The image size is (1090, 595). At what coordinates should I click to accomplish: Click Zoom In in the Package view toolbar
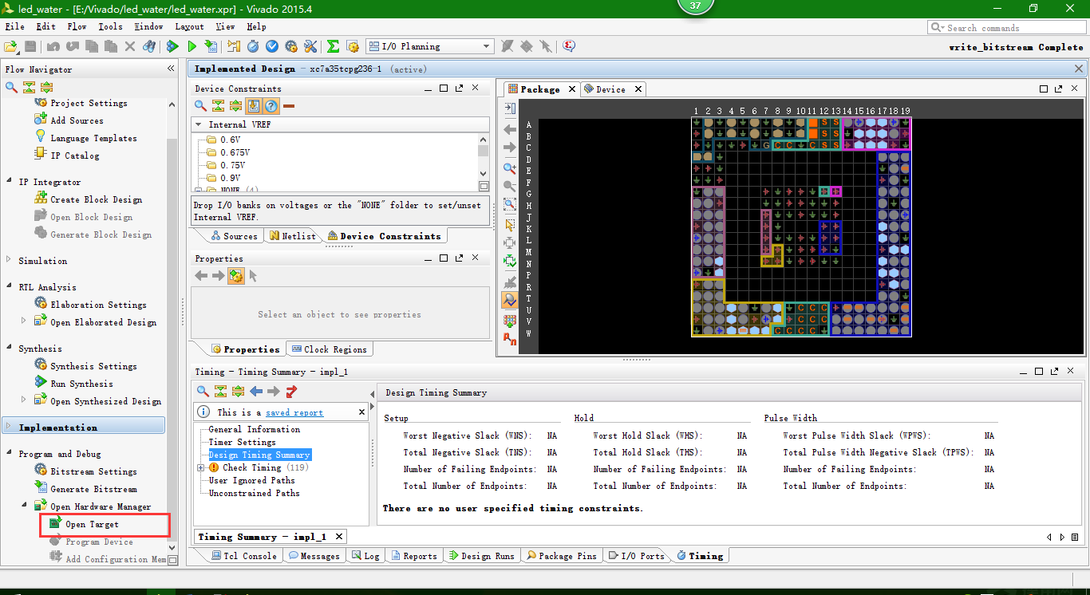point(510,168)
